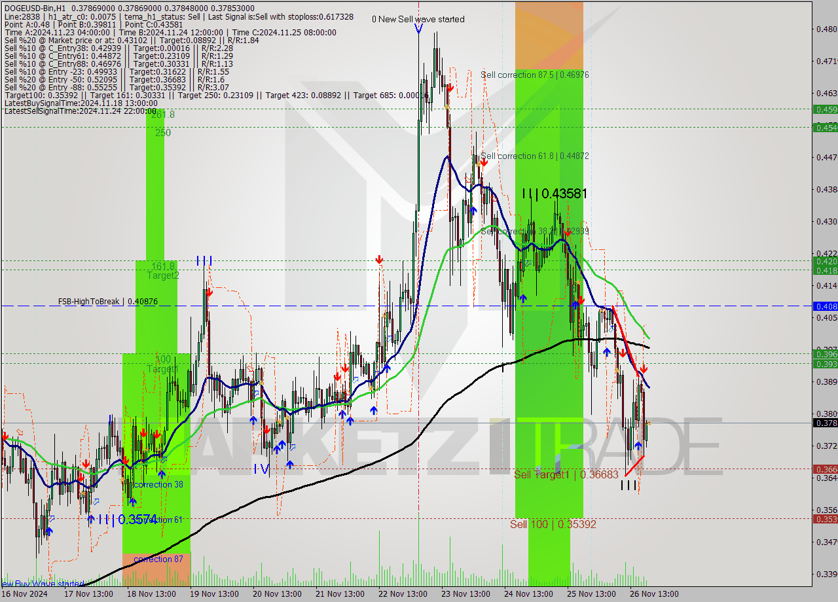Click the 'FSB-HighToBreak | 0.40876' level label

pos(108,302)
